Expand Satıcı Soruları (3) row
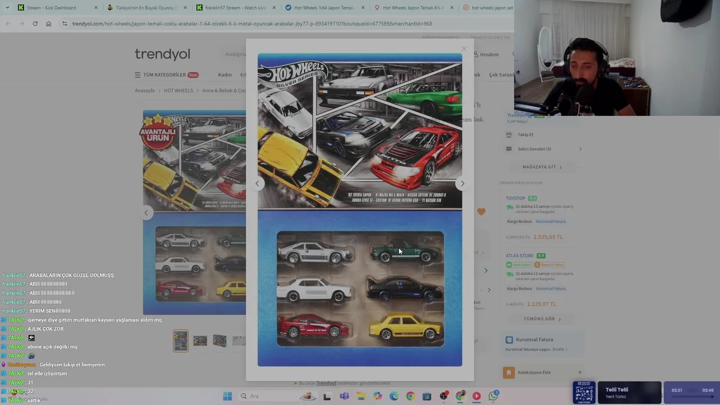The width and height of the screenshot is (720, 405). coord(544,149)
